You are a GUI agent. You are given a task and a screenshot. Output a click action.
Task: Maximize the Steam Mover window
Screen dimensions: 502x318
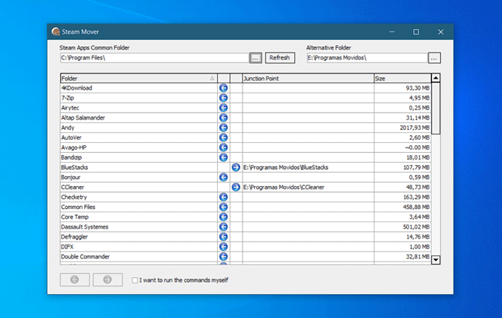point(416,32)
